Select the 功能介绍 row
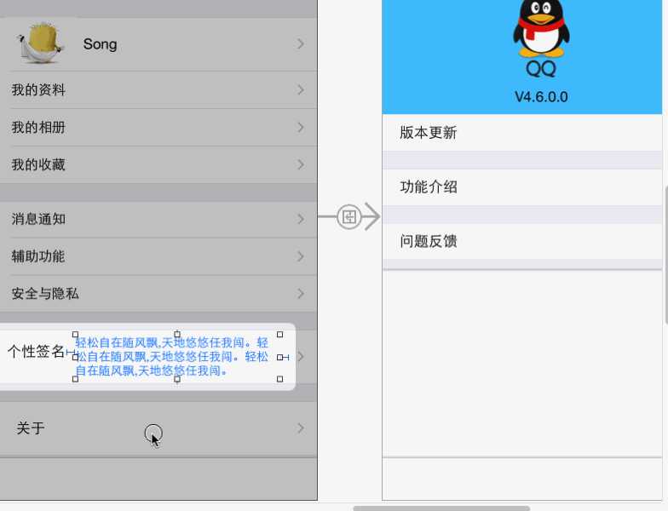The width and height of the screenshot is (668, 511). [522, 187]
